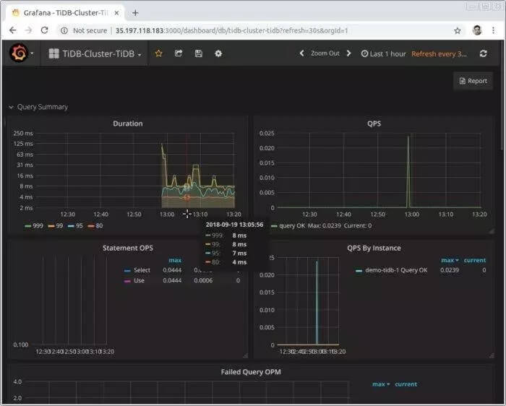Shift time range forward with right arrow
Screen dimensions: 506x406
348,53
